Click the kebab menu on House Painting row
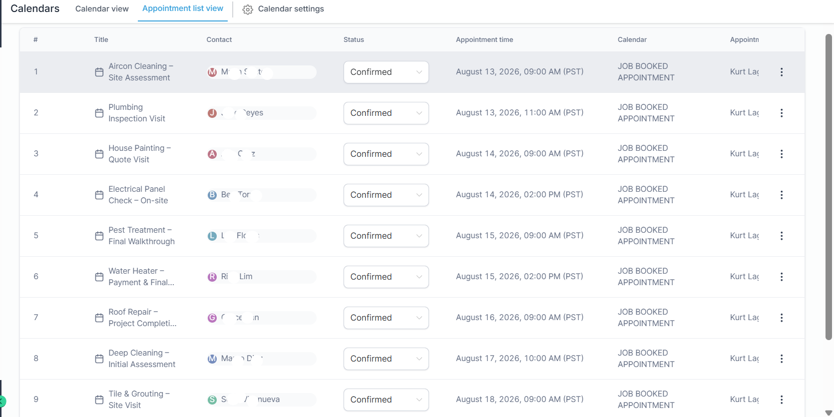This screenshot has width=834, height=417. [x=782, y=154]
